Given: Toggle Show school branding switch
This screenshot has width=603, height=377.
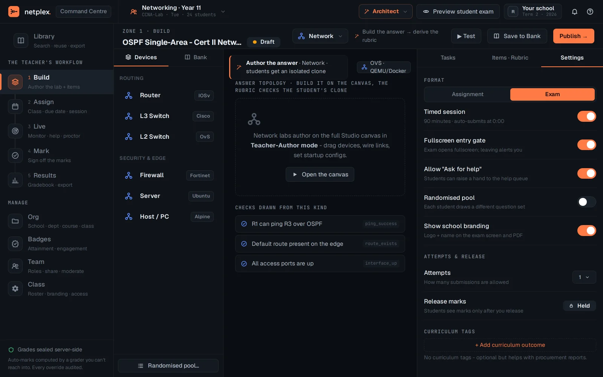Looking at the screenshot, I should click(586, 230).
